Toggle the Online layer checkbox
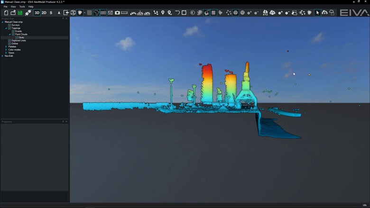The image size is (370, 208). click(x=9, y=43)
